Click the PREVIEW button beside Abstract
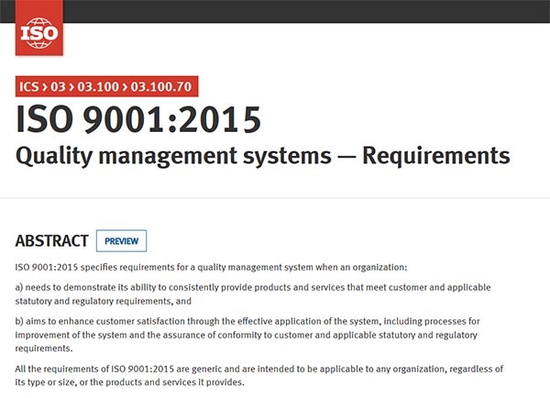550x398 pixels. tap(121, 241)
